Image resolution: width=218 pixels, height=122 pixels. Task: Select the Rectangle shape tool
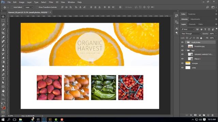click(x=3, y=87)
